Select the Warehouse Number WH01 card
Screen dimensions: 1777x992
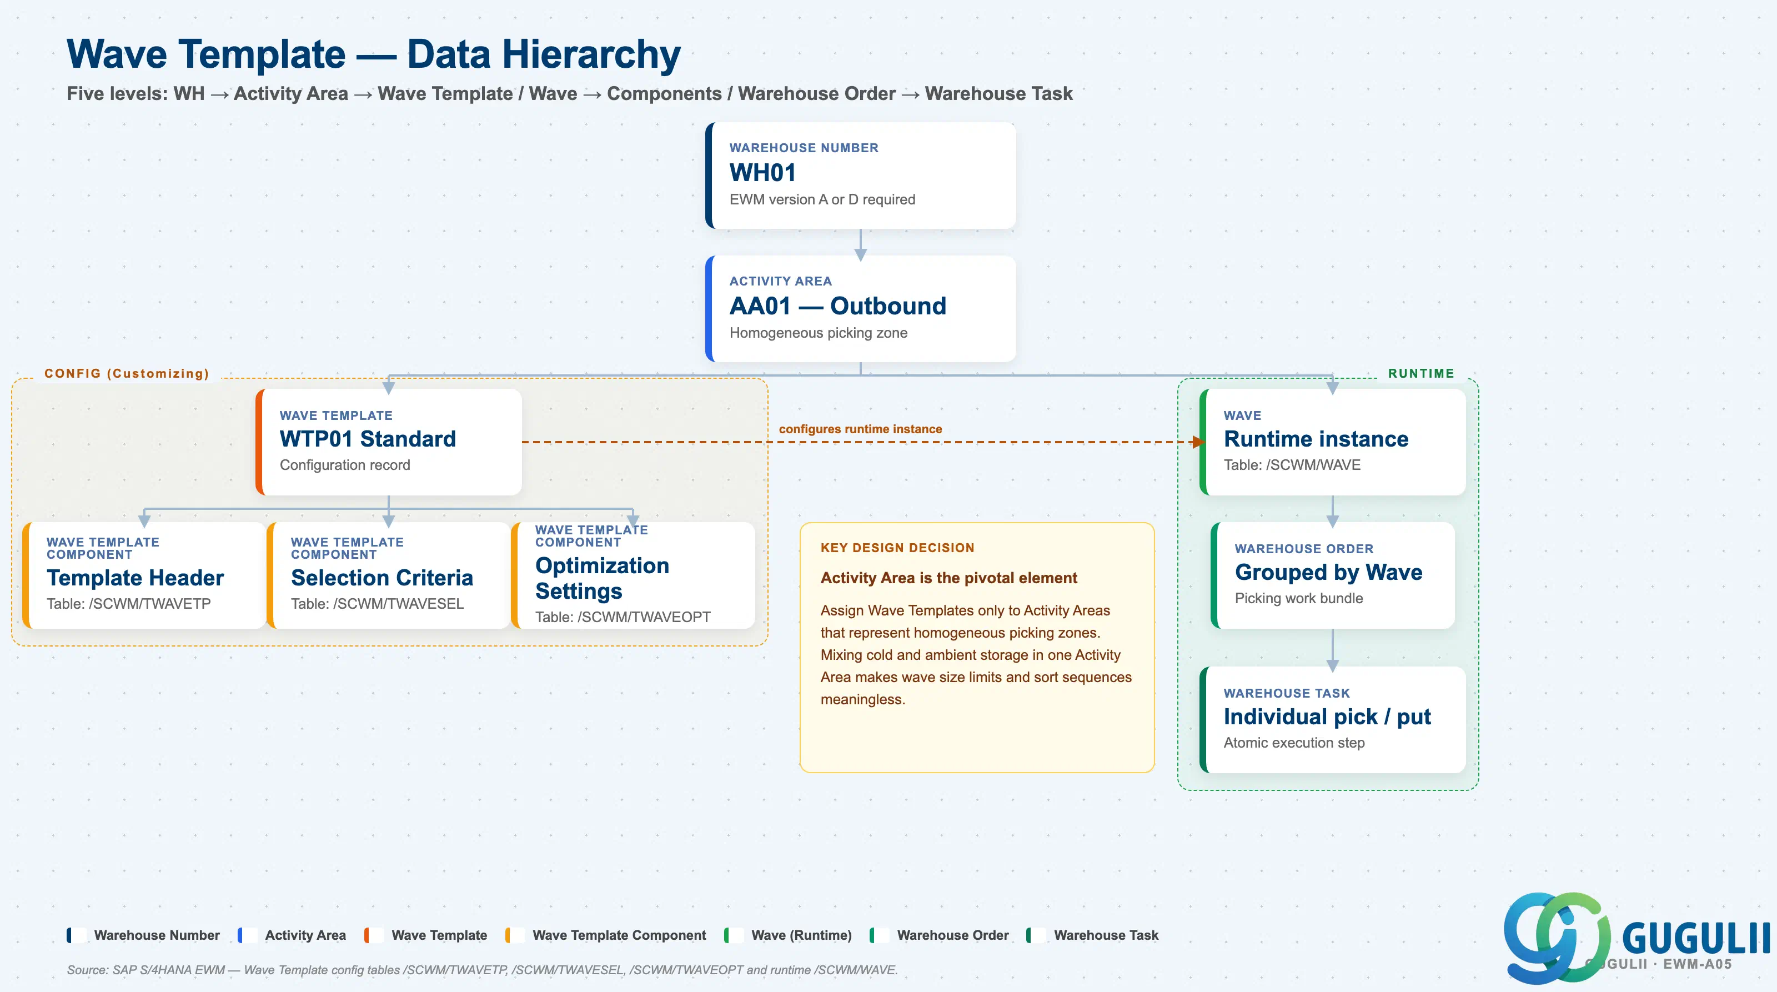tap(860, 175)
